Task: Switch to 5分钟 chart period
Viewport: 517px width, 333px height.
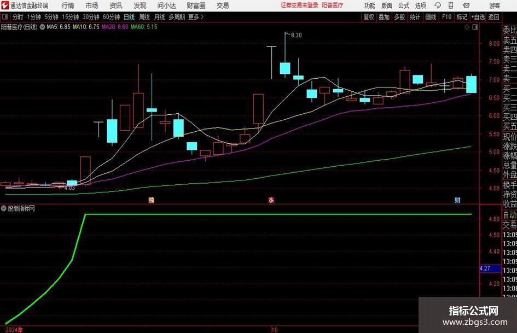Action: pyautogui.click(x=51, y=17)
